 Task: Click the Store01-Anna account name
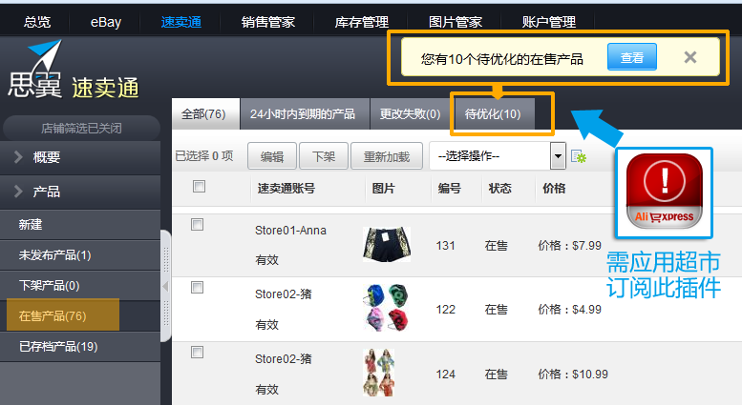pyautogui.click(x=290, y=231)
